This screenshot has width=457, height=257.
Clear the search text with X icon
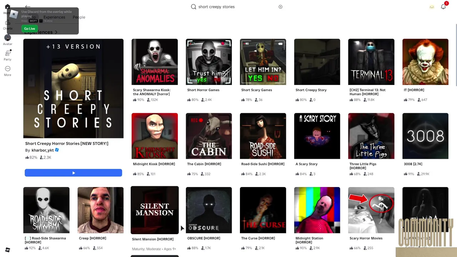[x=280, y=7]
